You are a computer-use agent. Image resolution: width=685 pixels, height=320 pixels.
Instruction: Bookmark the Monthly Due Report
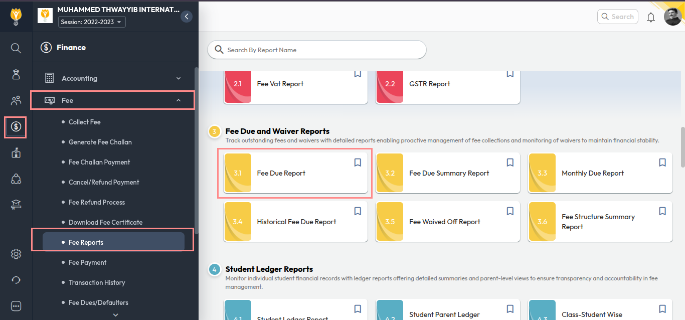(662, 163)
